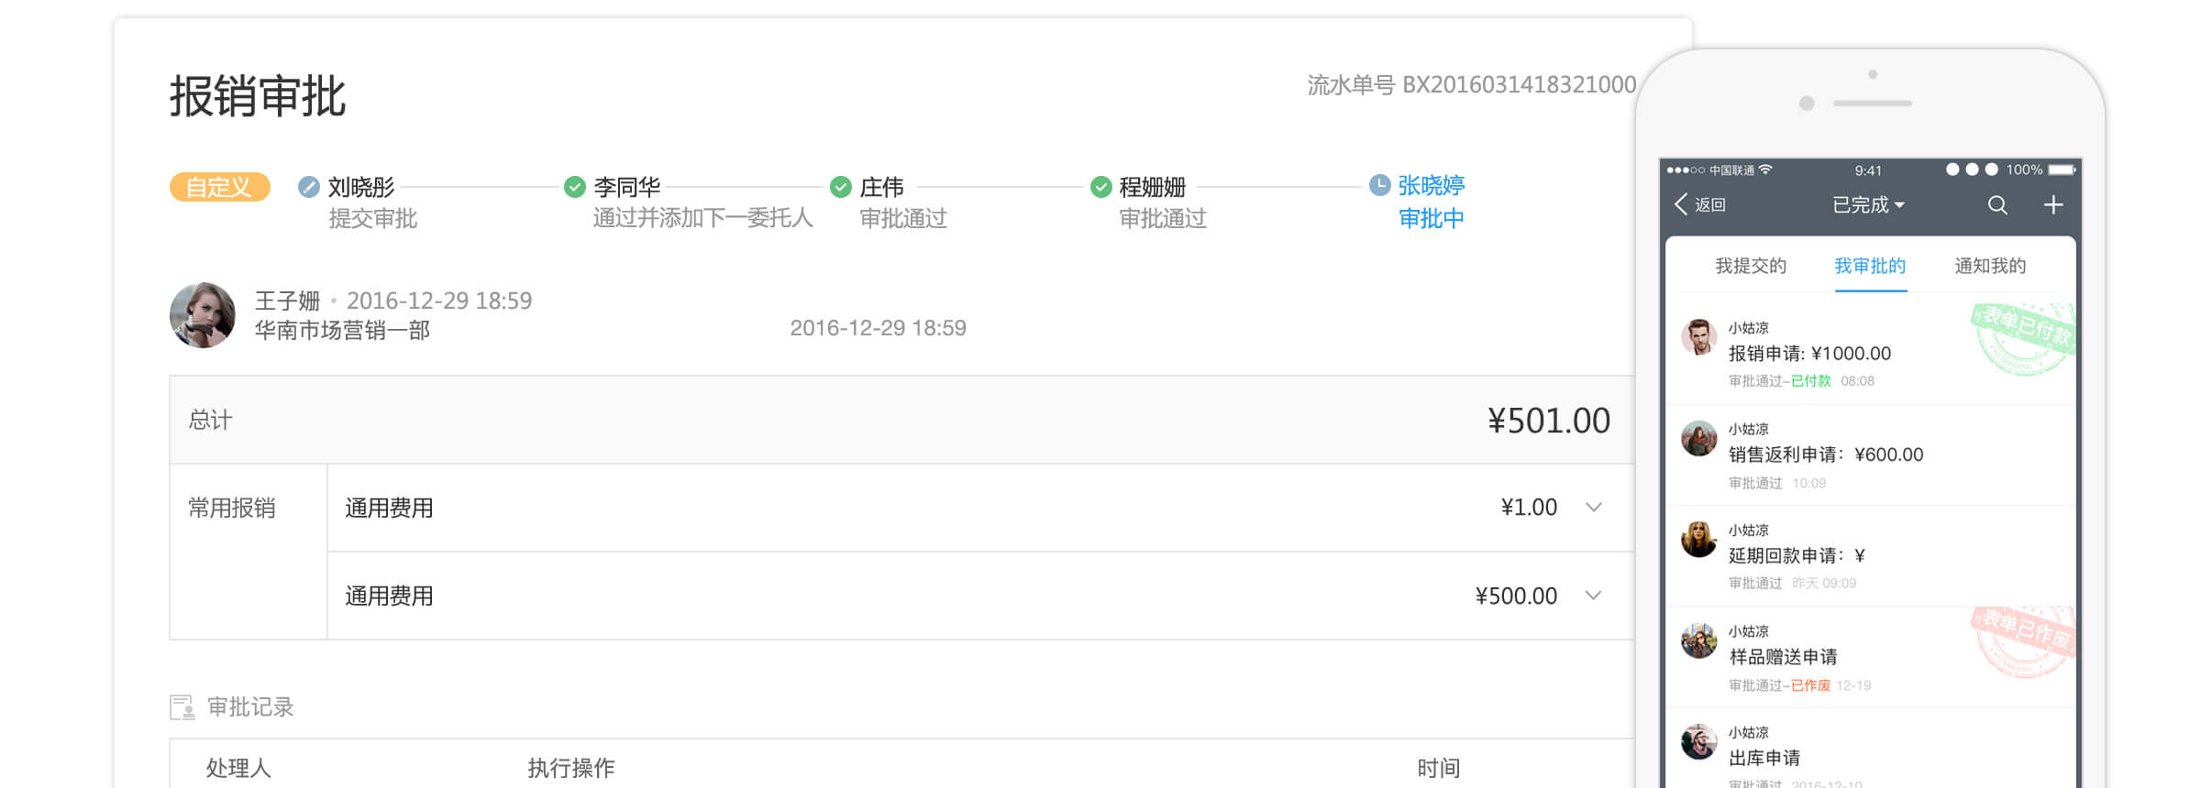Click the green check beside 程姗姗

[x=1100, y=187]
